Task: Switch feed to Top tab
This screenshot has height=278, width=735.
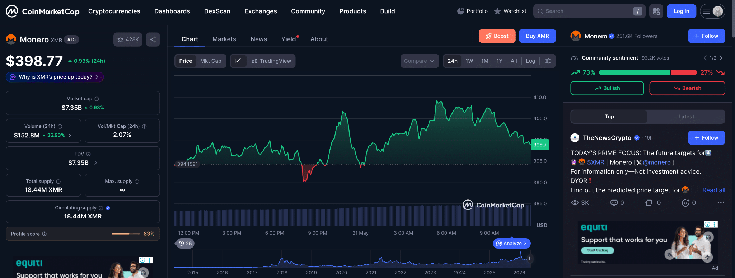Action: 609,117
